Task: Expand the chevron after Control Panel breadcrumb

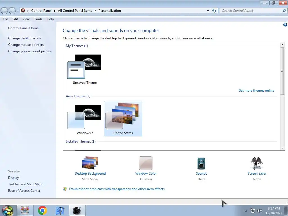Action: (55, 11)
